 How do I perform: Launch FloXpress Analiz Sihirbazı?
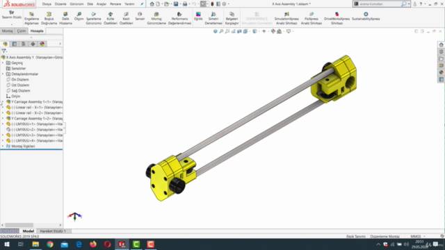(311, 19)
